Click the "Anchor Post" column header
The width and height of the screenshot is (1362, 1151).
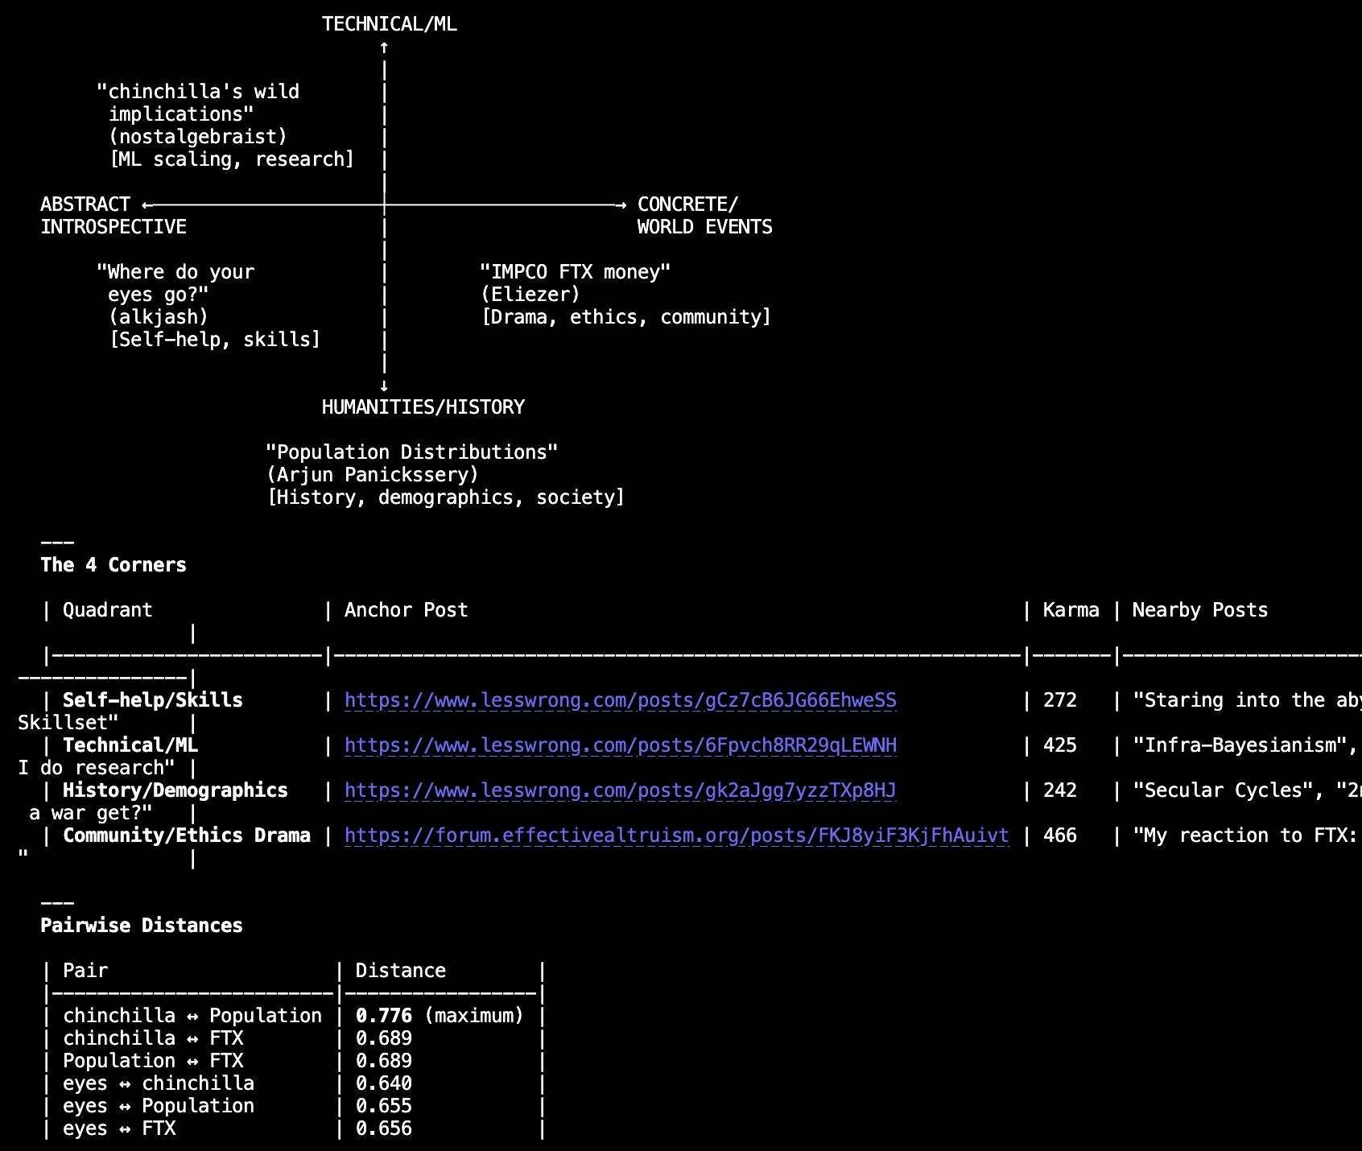coord(406,610)
